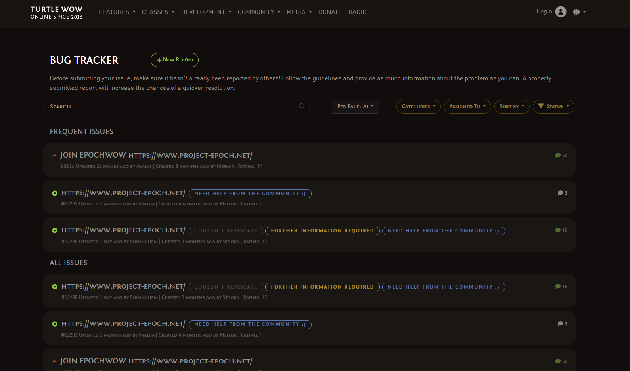This screenshot has width=630, height=371.
Task: Click Couldn't Replicate tag in Frequent Issues
Action: [226, 231]
